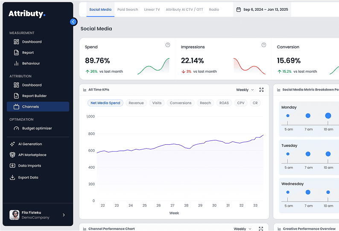Switch to the Paid Search tab

pyautogui.click(x=128, y=9)
